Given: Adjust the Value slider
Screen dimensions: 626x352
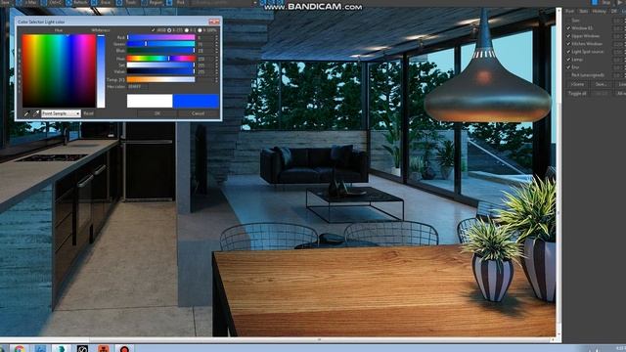Looking at the screenshot, I should [x=160, y=71].
